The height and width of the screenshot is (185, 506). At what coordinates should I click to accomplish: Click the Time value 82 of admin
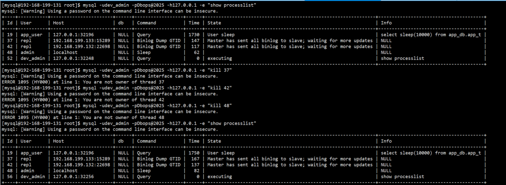[x=197, y=171]
